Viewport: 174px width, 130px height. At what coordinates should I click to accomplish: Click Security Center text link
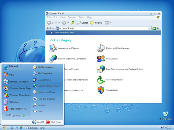tap(112, 90)
